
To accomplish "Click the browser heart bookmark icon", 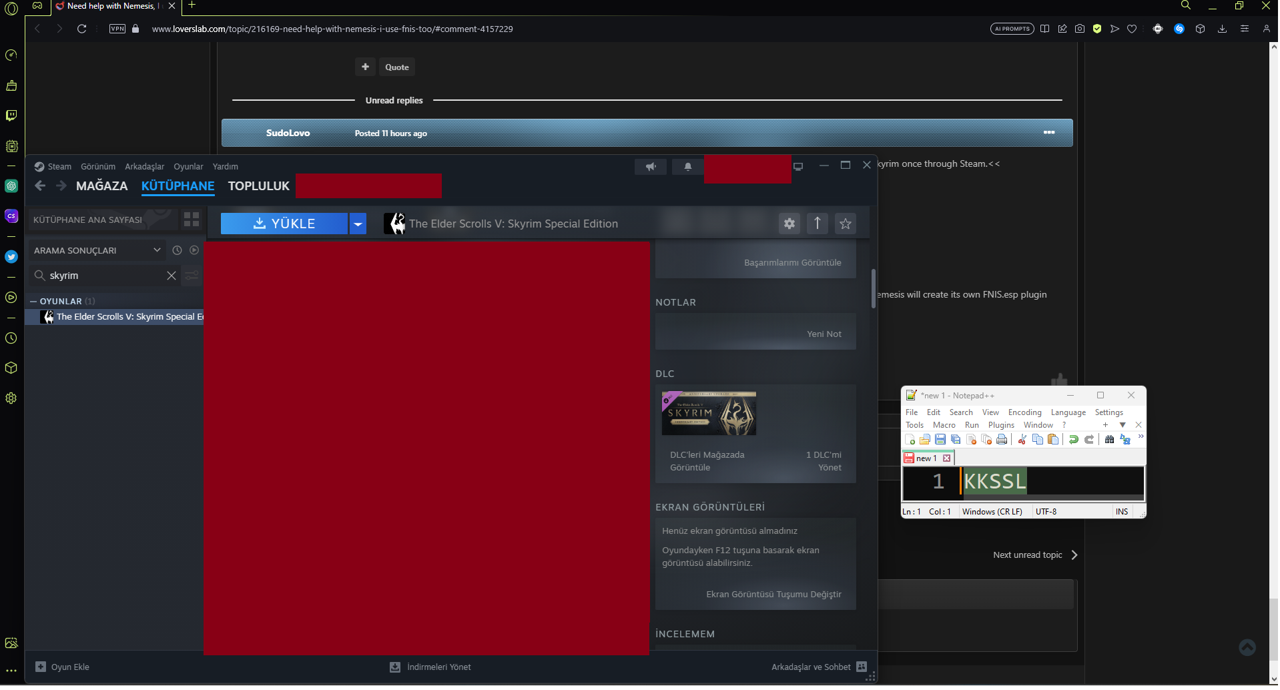I will [x=1132, y=29].
